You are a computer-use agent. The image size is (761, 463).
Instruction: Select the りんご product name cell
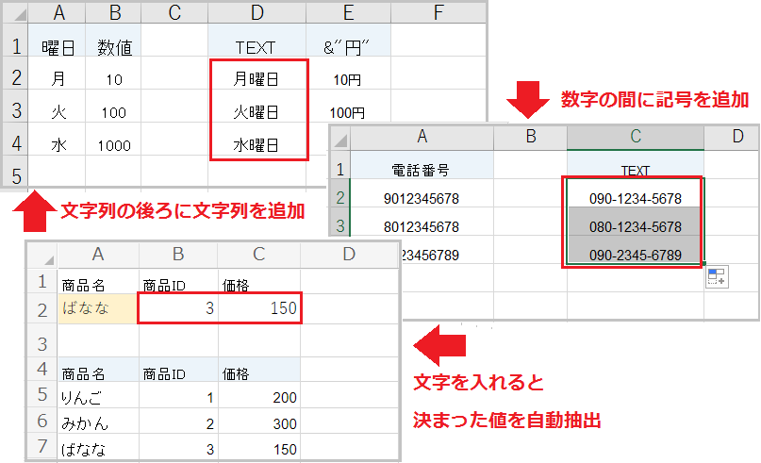coord(97,397)
